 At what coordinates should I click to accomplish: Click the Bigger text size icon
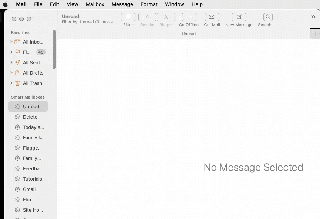(x=166, y=17)
